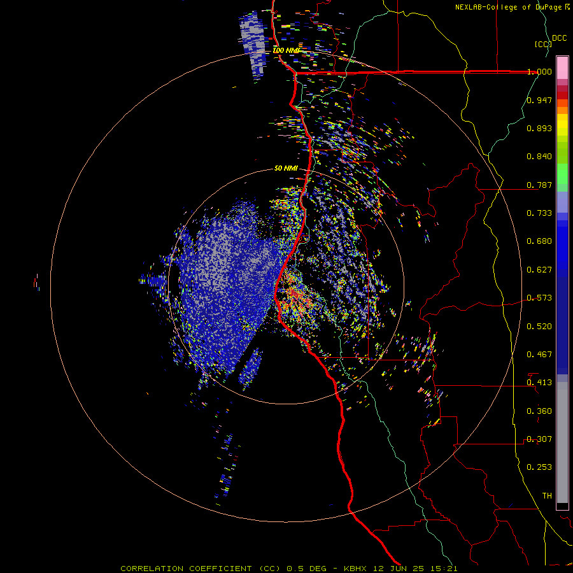Click the 0.840 scale value
This screenshot has height=573, width=573.
pyautogui.click(x=539, y=157)
